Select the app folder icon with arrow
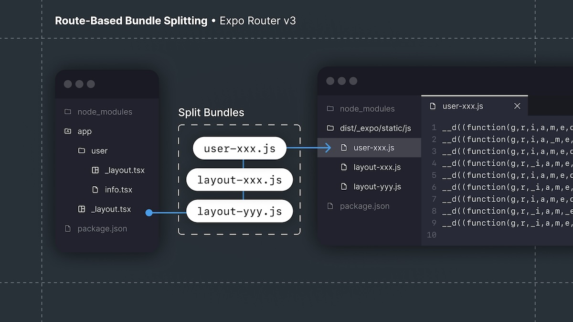Viewport: 573px width, 322px height. (x=68, y=131)
